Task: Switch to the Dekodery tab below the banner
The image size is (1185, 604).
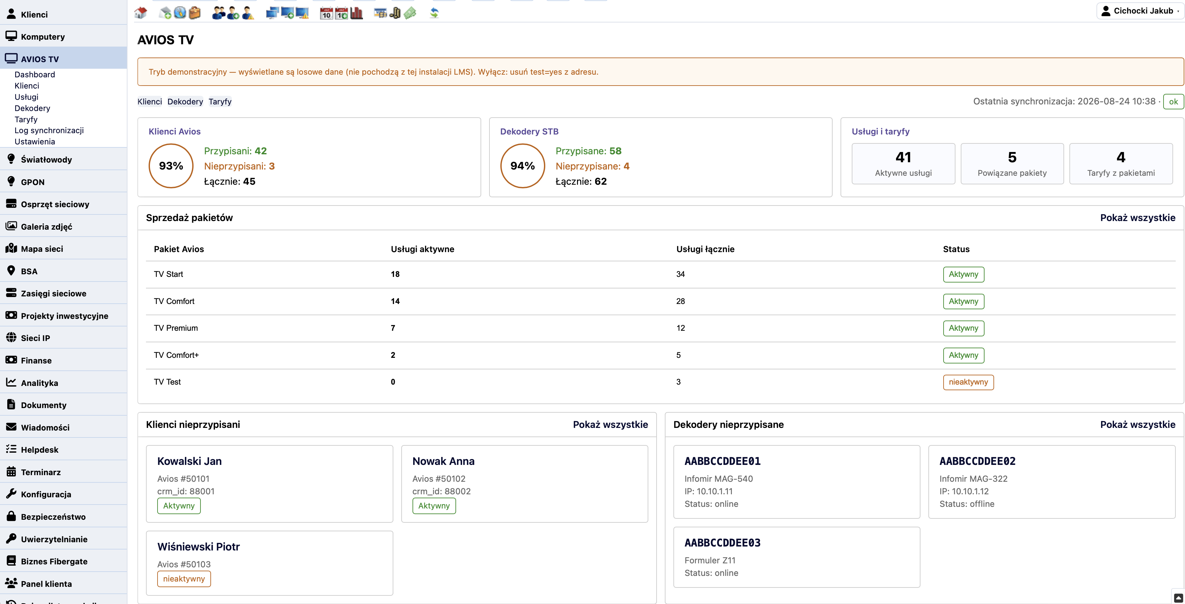Action: pos(185,101)
